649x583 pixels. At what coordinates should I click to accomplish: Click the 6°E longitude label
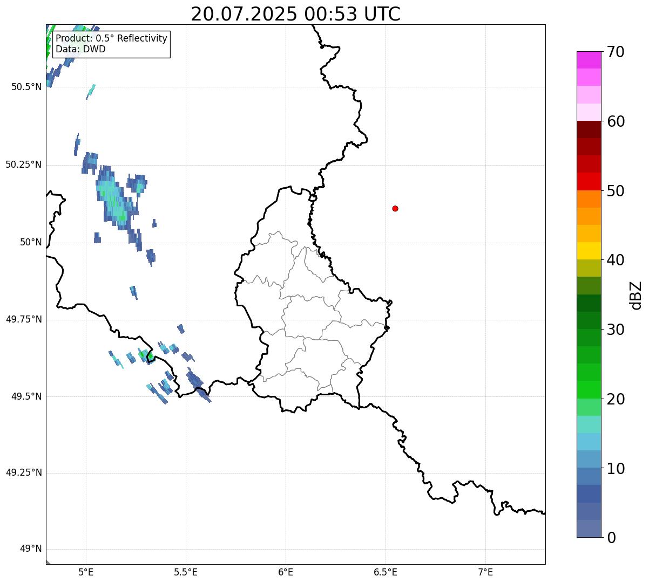click(x=286, y=572)
